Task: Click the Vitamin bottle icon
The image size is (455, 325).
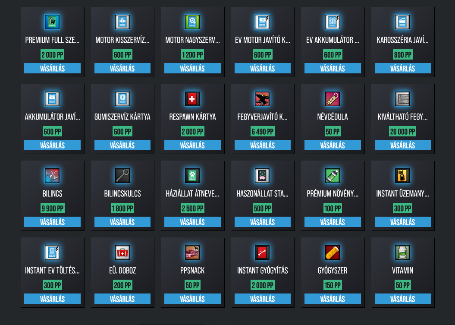Action: (x=402, y=252)
